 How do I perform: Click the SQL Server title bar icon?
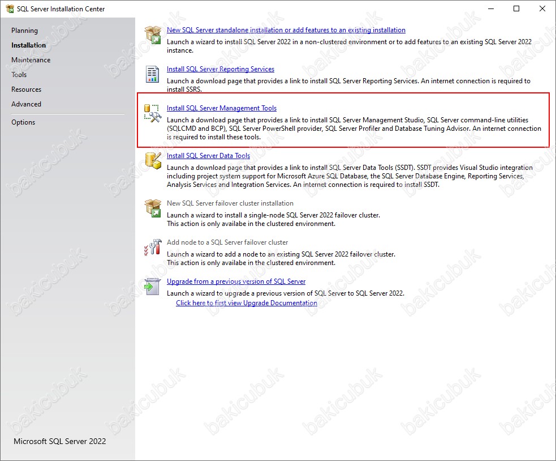click(x=10, y=9)
